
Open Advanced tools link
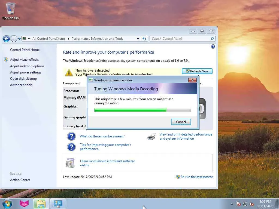pyautogui.click(x=21, y=85)
